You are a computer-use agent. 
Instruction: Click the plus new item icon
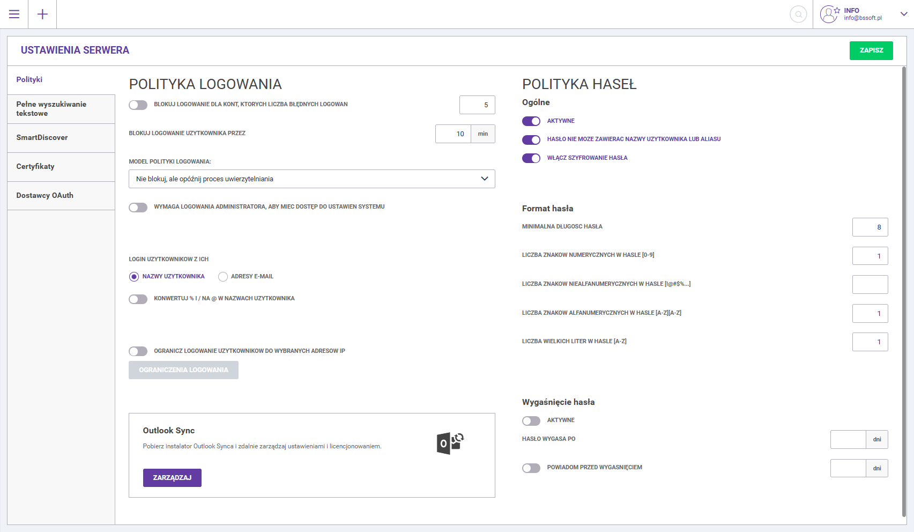42,14
